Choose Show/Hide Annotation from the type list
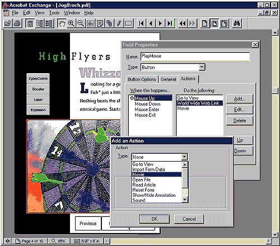Viewport: 280px width, 246px height. 157,195
